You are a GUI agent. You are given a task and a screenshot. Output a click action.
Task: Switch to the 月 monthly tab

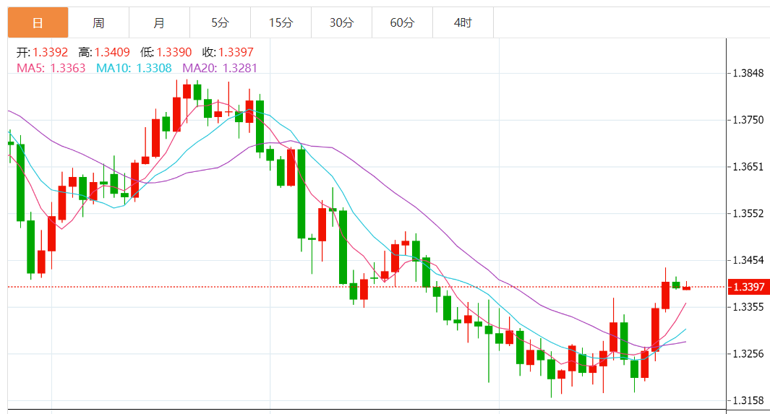pyautogui.click(x=159, y=23)
